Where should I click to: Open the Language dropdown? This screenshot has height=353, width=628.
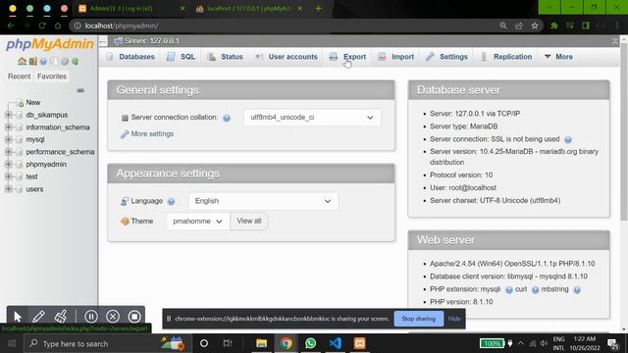(x=264, y=201)
